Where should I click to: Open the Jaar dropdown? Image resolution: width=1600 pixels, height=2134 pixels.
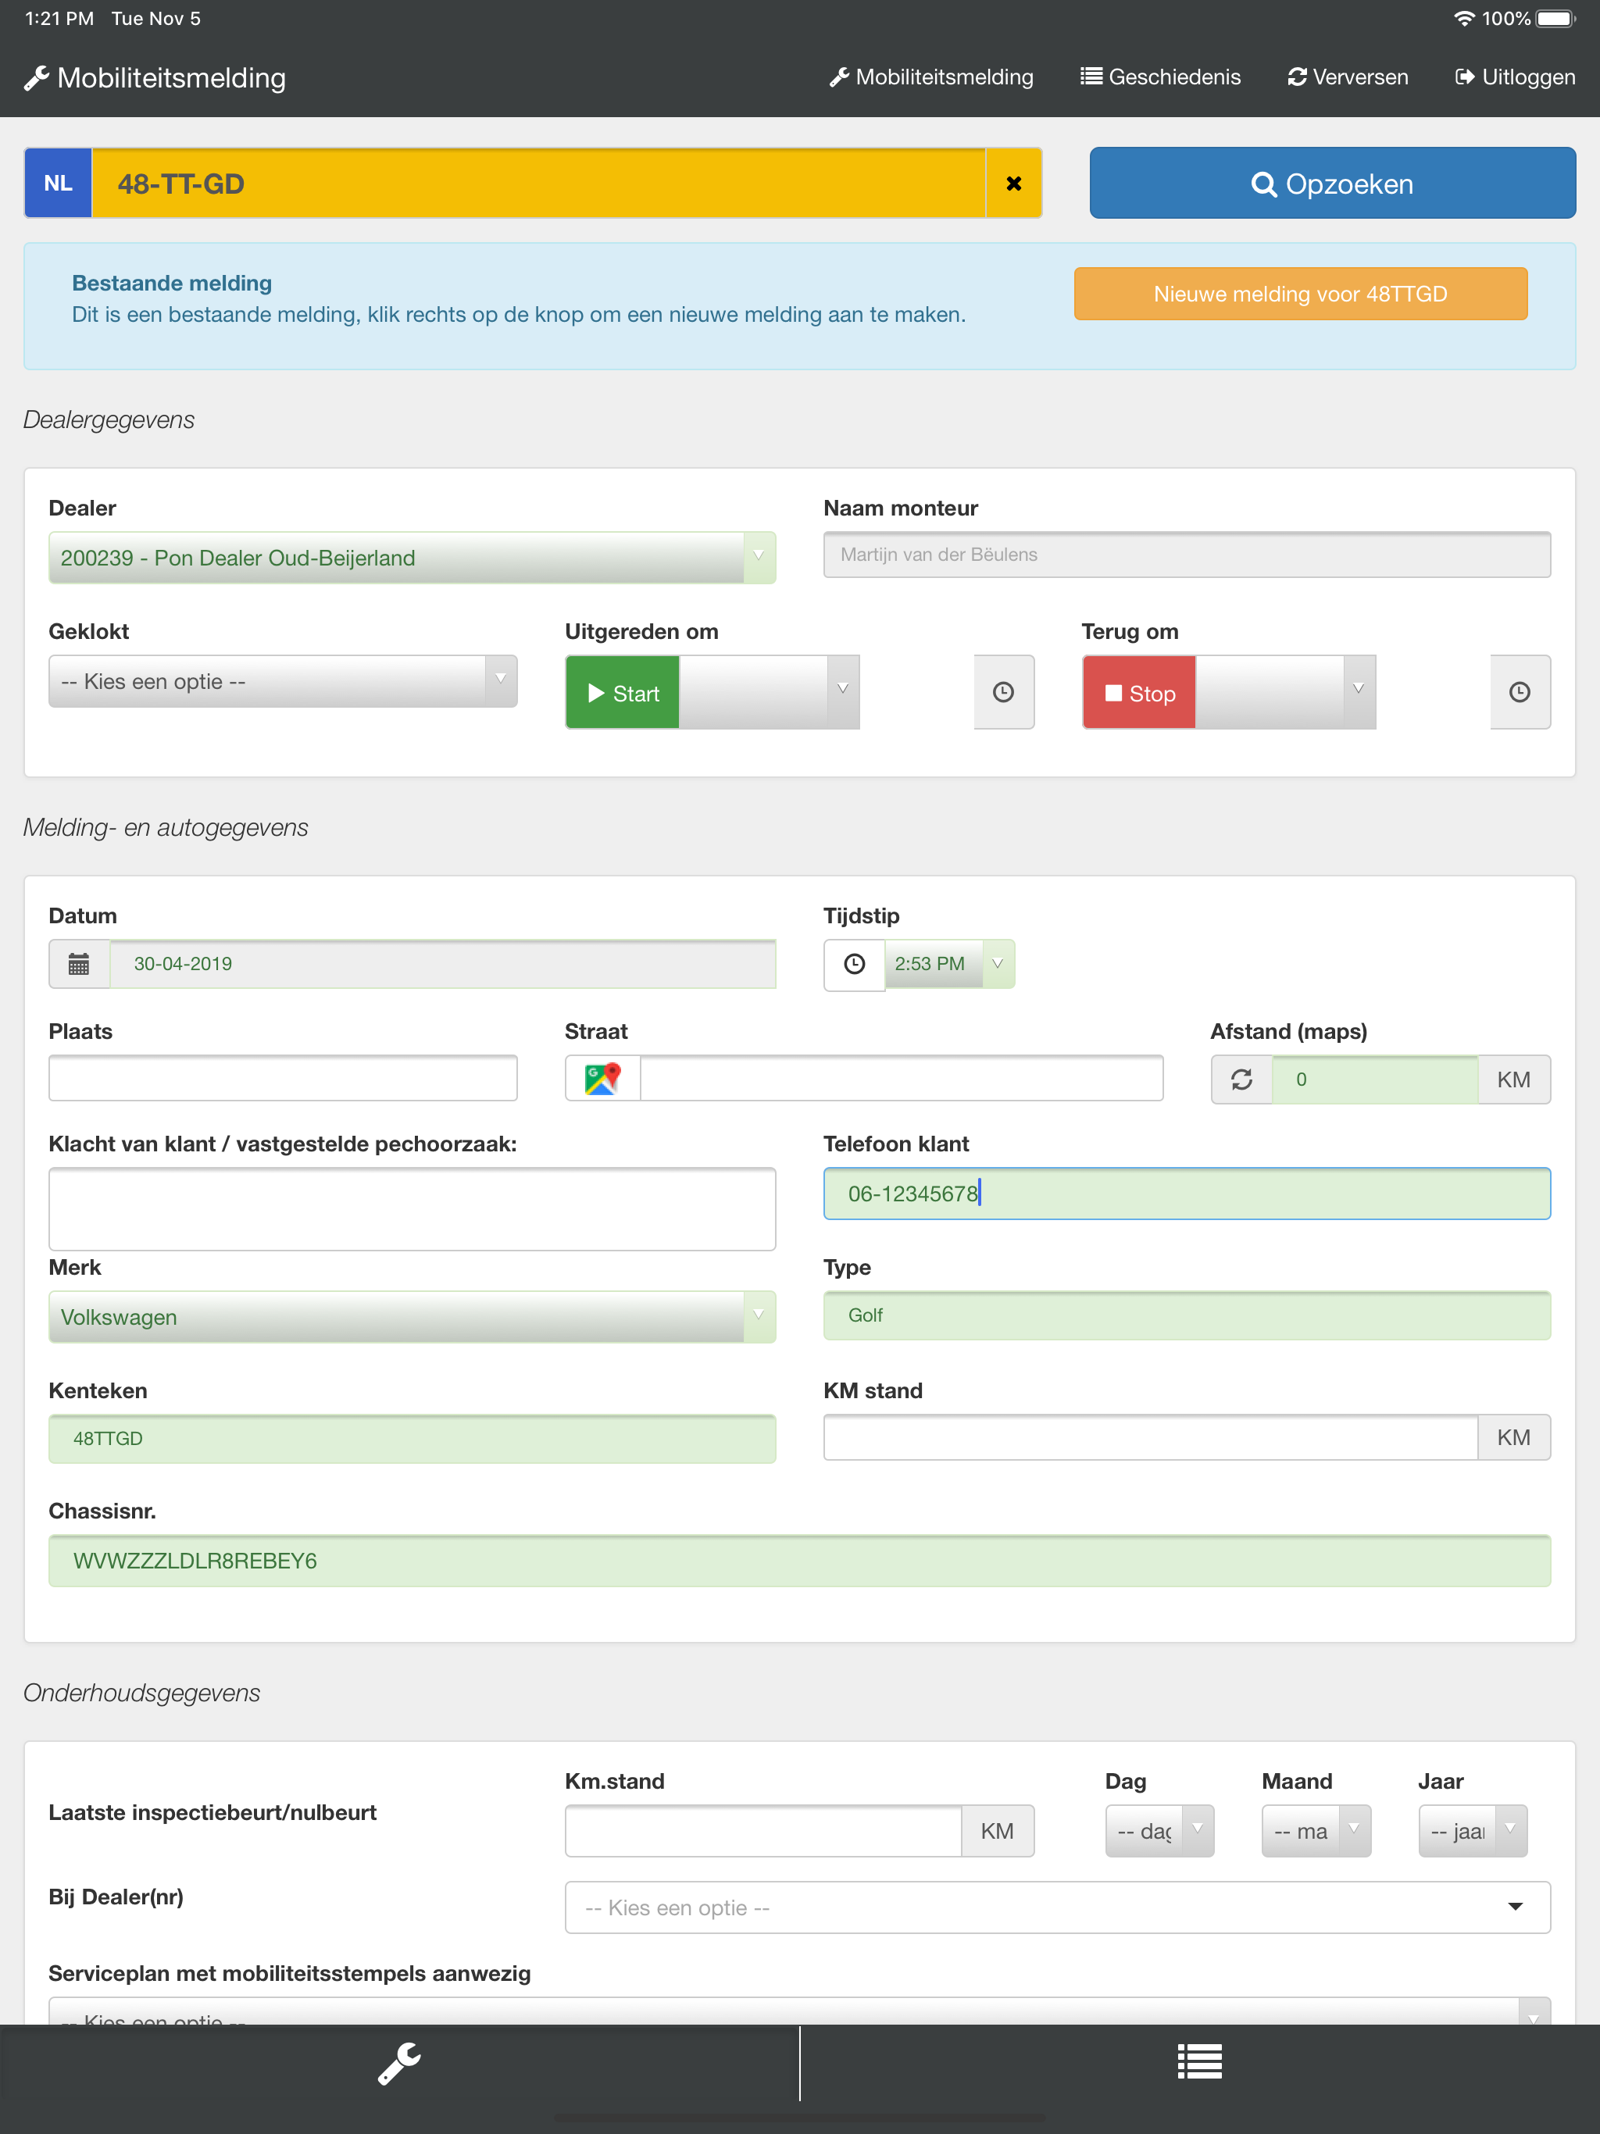click(1473, 1831)
